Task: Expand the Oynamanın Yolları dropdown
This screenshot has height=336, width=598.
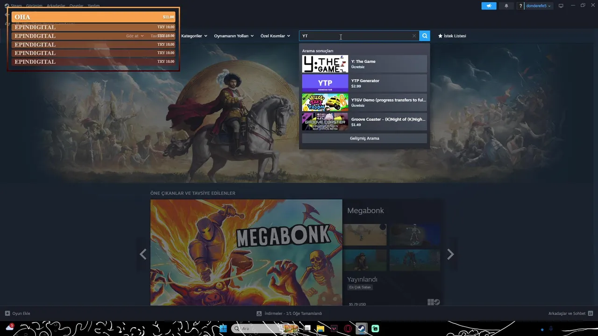Action: [x=234, y=36]
